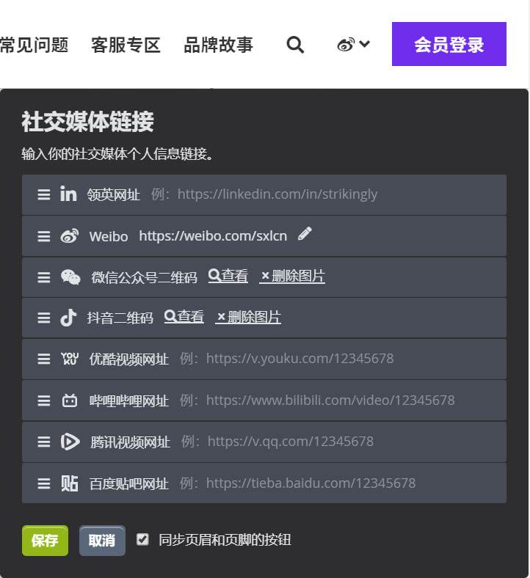
Task: Click the 输入你的社交媒体个人信息链接 description text
Action: tap(117, 154)
